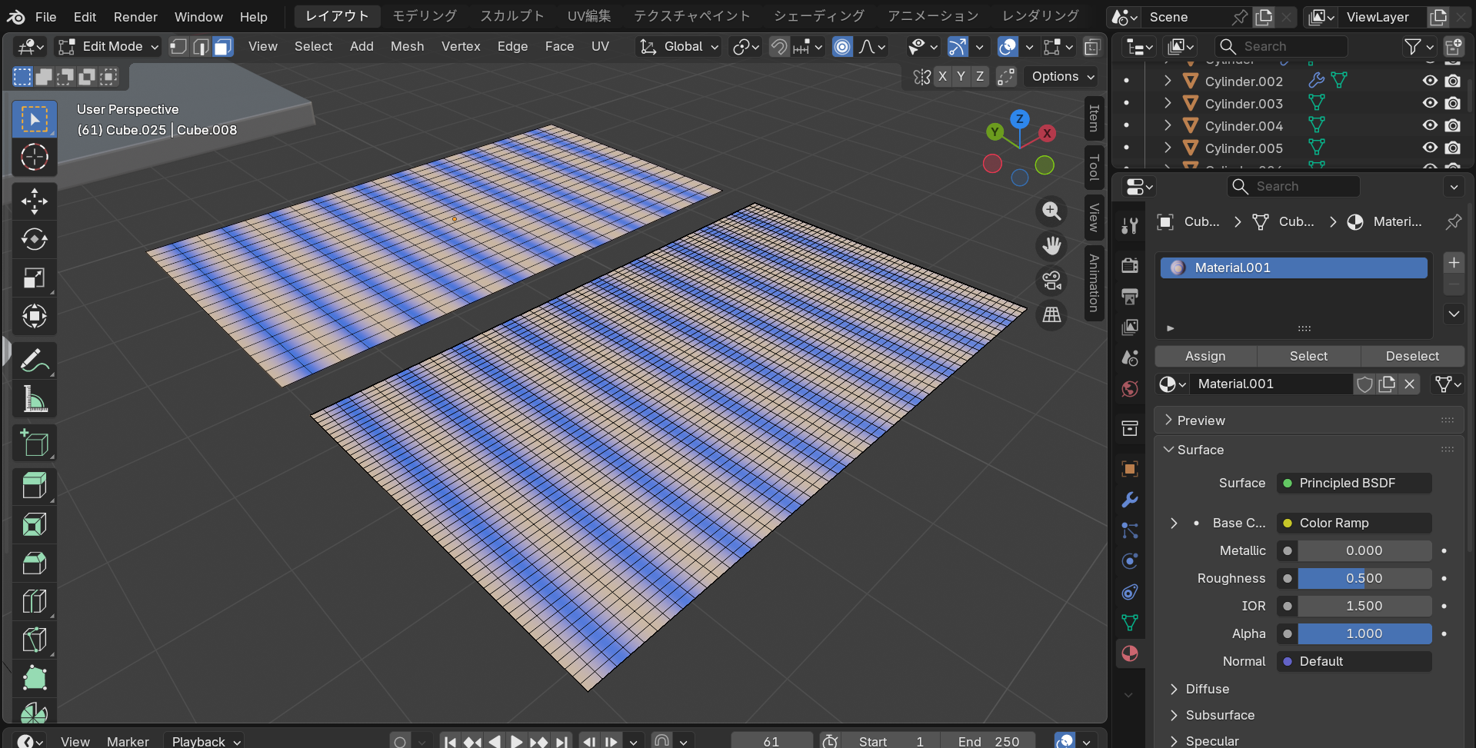Pick the 3D Cursor tool
The image size is (1476, 748).
(34, 158)
